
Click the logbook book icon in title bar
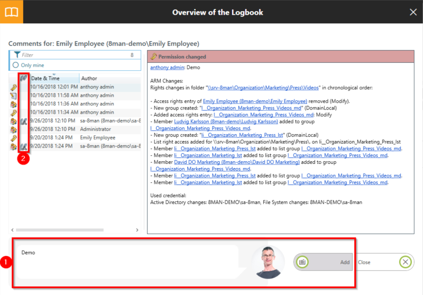[12, 12]
